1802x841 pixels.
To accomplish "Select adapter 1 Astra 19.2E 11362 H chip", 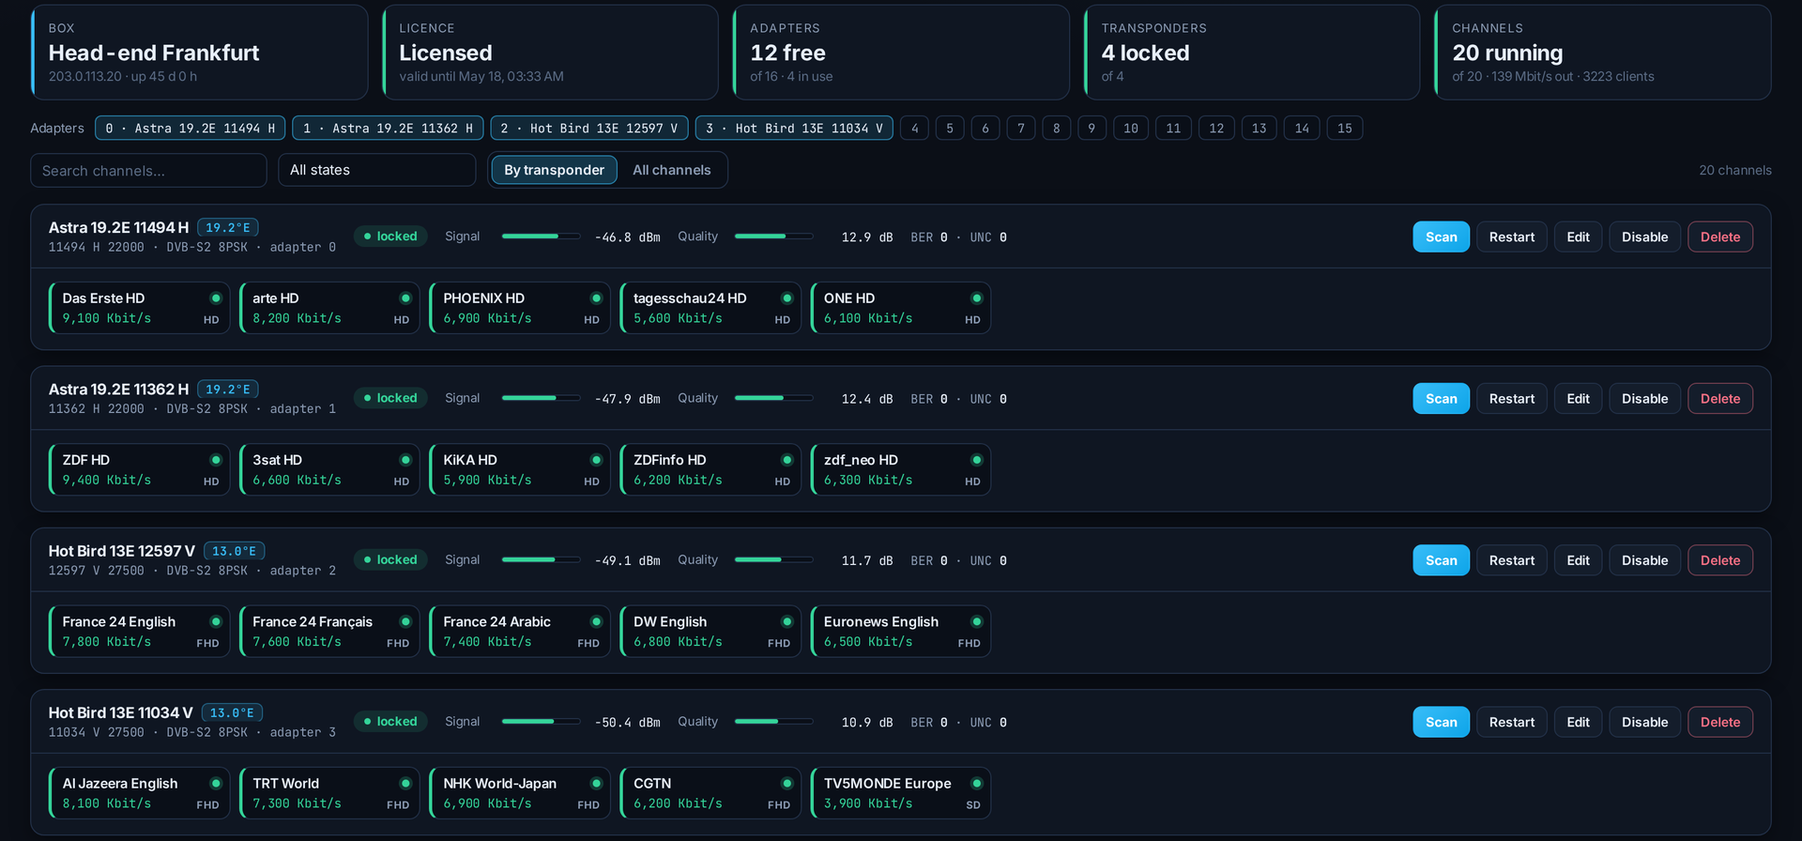I will (388, 129).
